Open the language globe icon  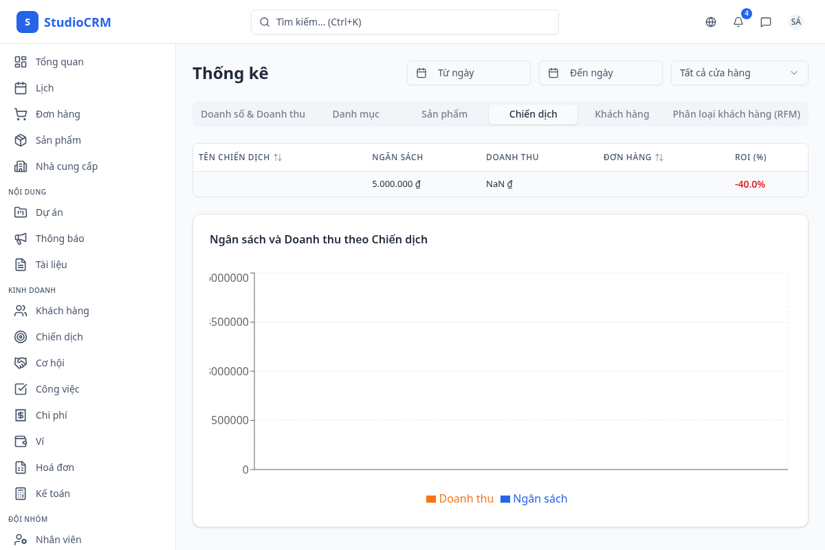click(711, 22)
